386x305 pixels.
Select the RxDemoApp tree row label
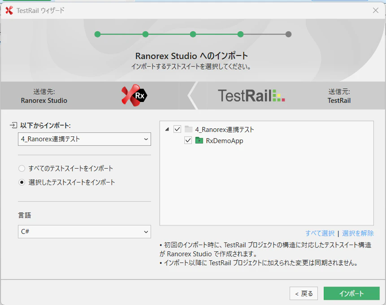pyautogui.click(x=225, y=141)
